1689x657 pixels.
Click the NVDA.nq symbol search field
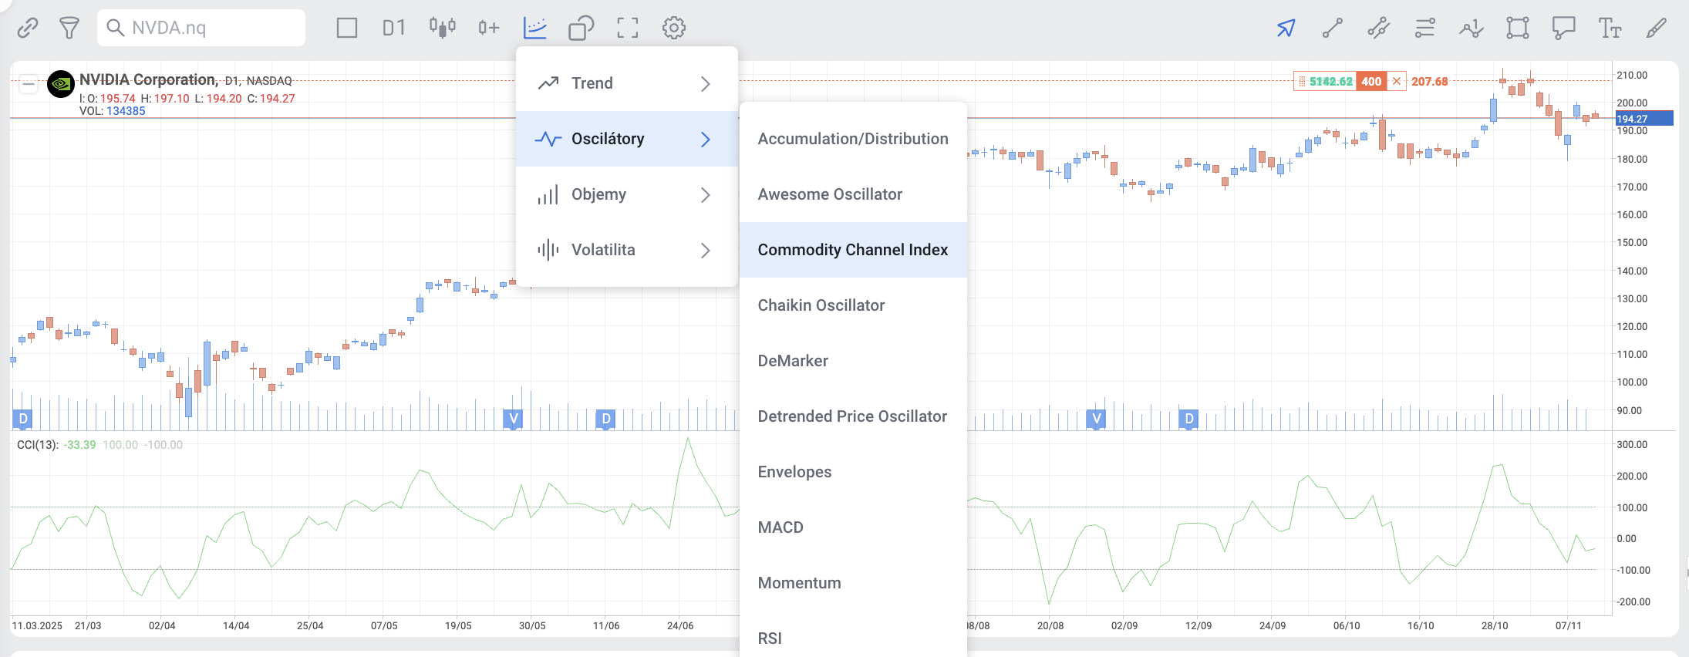point(201,29)
